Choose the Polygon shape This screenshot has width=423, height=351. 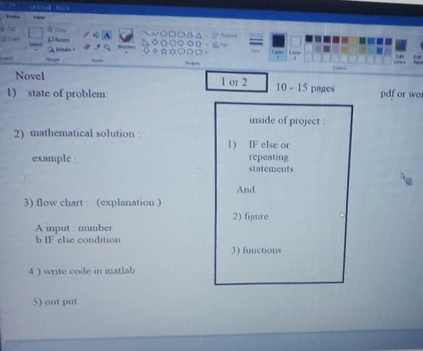190,35
